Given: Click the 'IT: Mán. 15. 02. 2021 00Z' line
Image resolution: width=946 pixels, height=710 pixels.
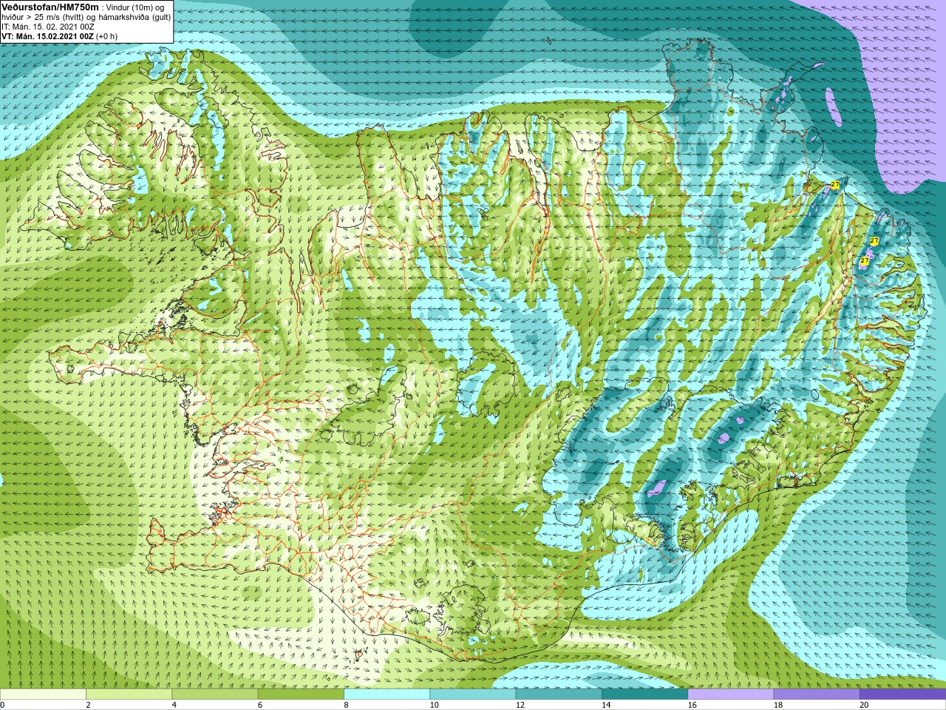Looking at the screenshot, I should click(x=50, y=27).
